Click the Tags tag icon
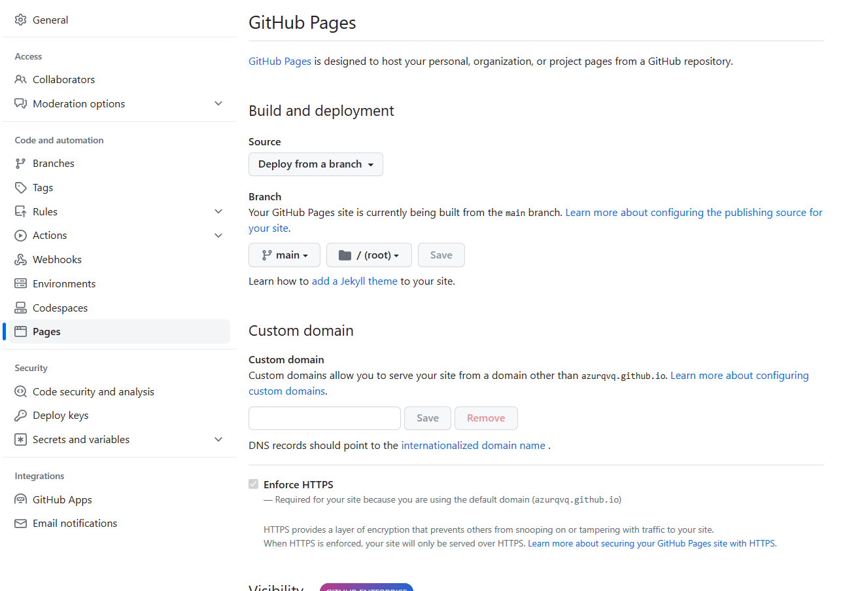The height and width of the screenshot is (591, 843). coord(20,187)
